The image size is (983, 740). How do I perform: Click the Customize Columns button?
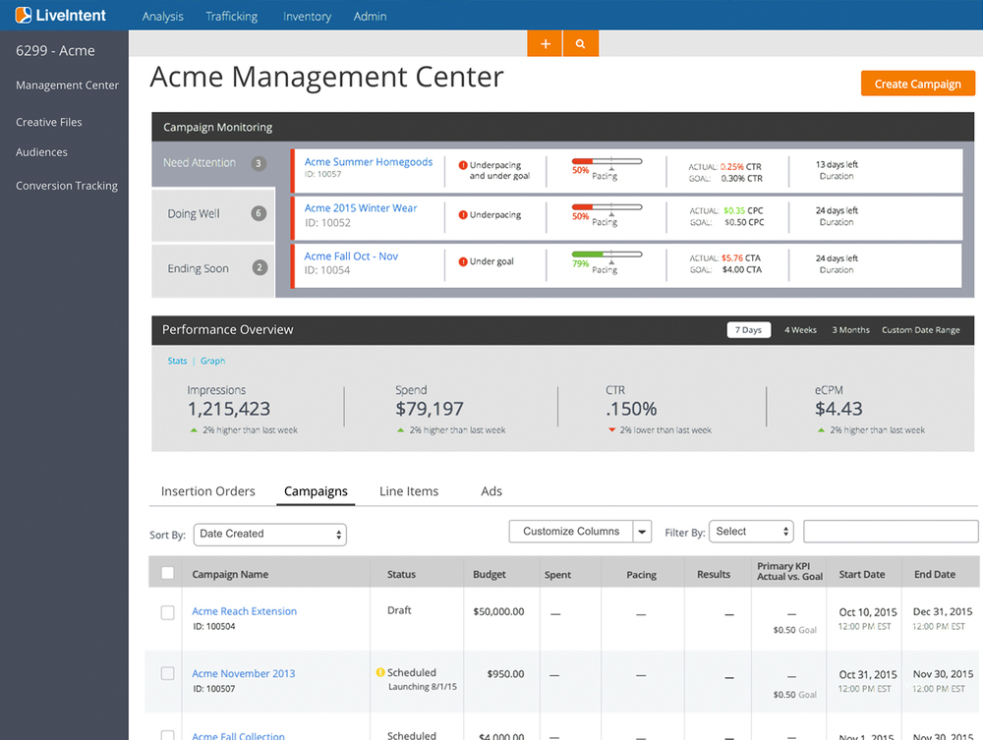point(571,532)
